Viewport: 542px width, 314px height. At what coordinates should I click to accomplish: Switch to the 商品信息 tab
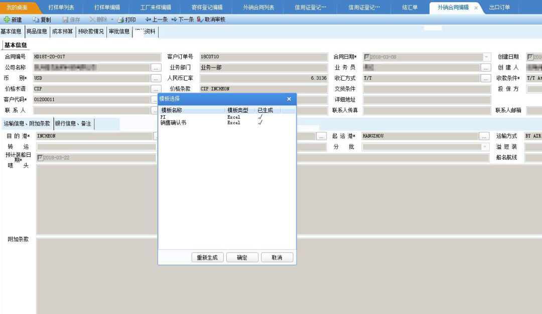[37, 32]
